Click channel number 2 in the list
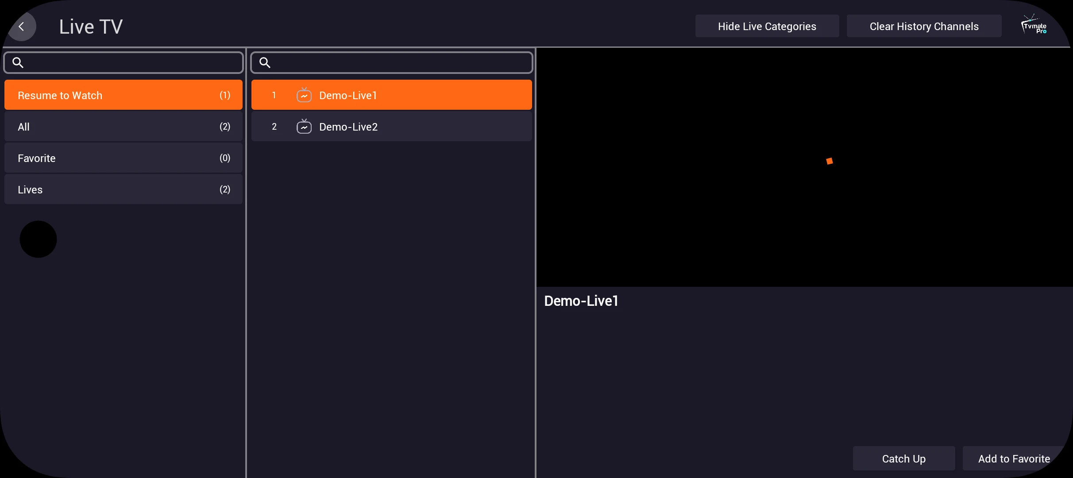 point(274,127)
